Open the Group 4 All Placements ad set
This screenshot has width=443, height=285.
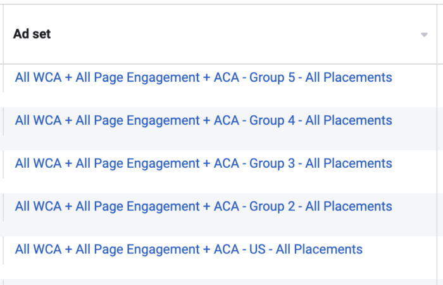point(203,120)
